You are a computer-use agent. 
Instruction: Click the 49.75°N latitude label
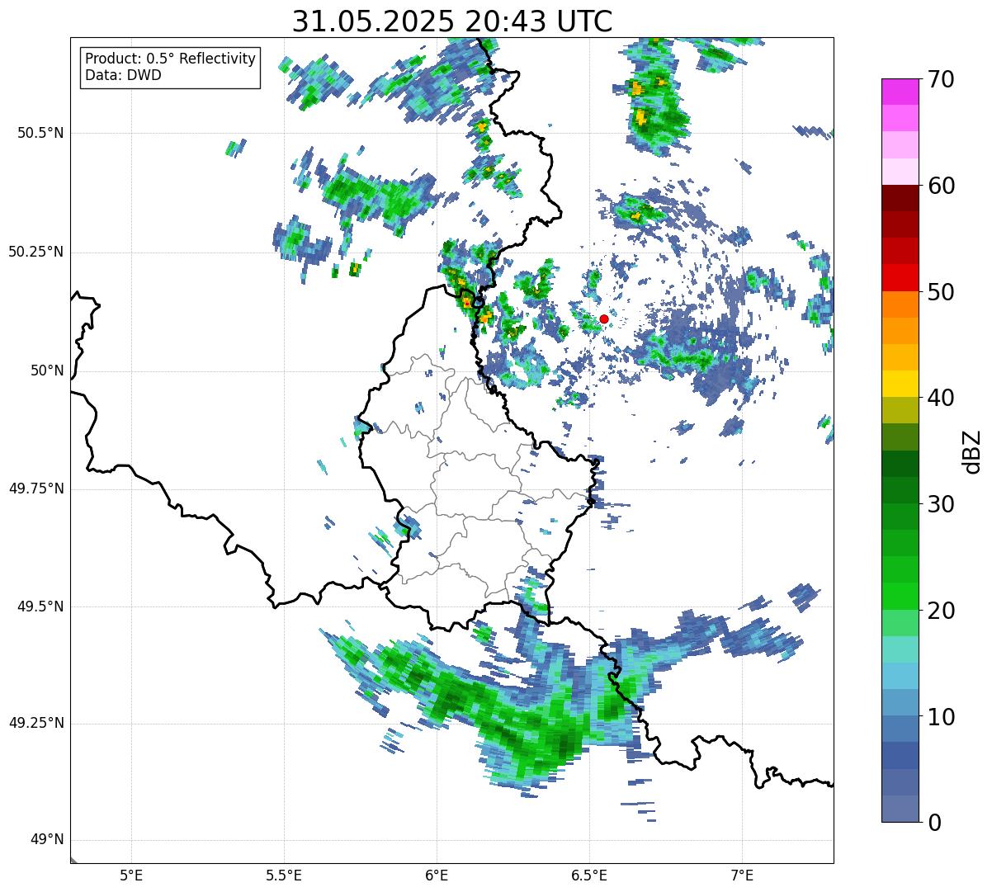36,488
